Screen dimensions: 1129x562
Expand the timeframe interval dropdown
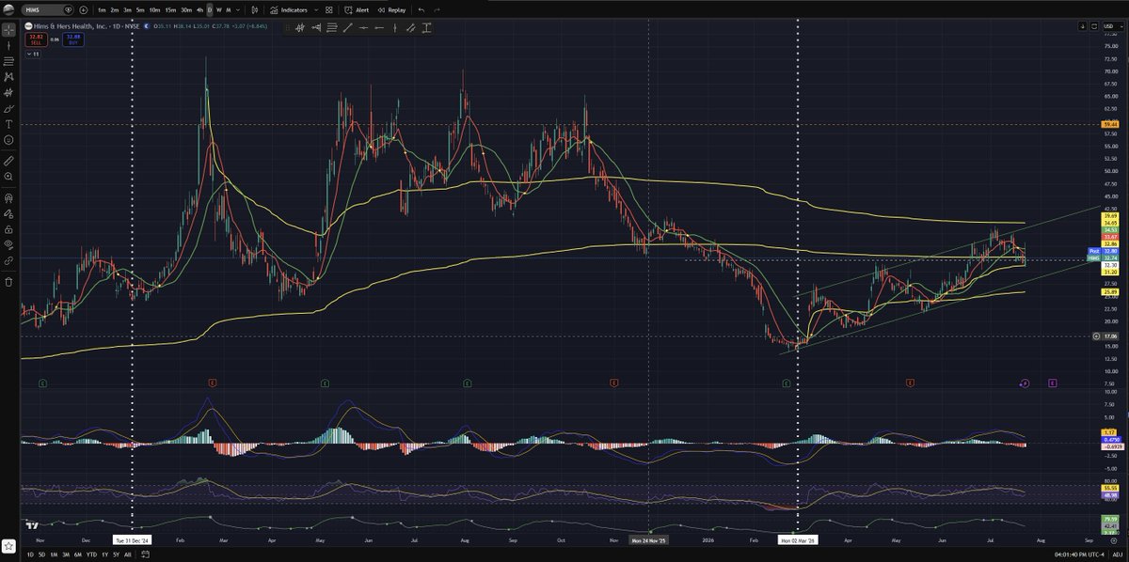click(x=238, y=9)
